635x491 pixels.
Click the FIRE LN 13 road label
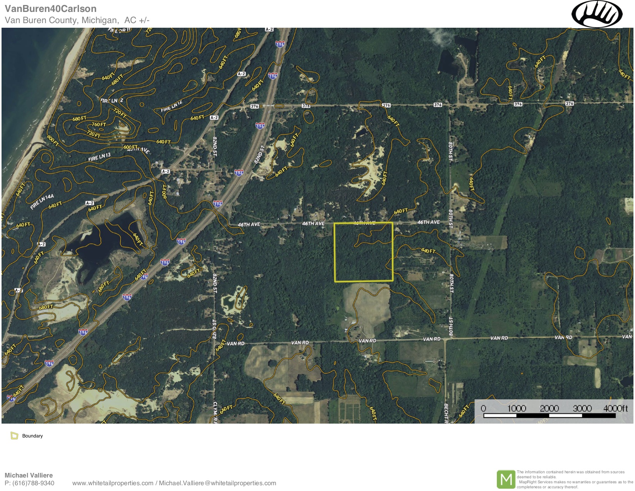(x=99, y=157)
